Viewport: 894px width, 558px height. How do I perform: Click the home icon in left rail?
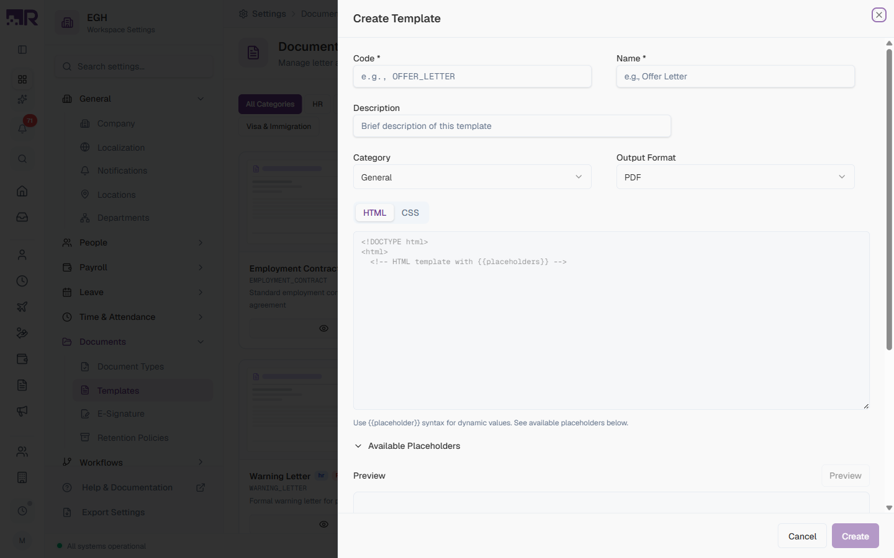coord(22,191)
